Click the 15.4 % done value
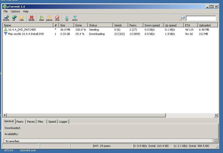This screenshot has height=153, width=223. click(80, 34)
